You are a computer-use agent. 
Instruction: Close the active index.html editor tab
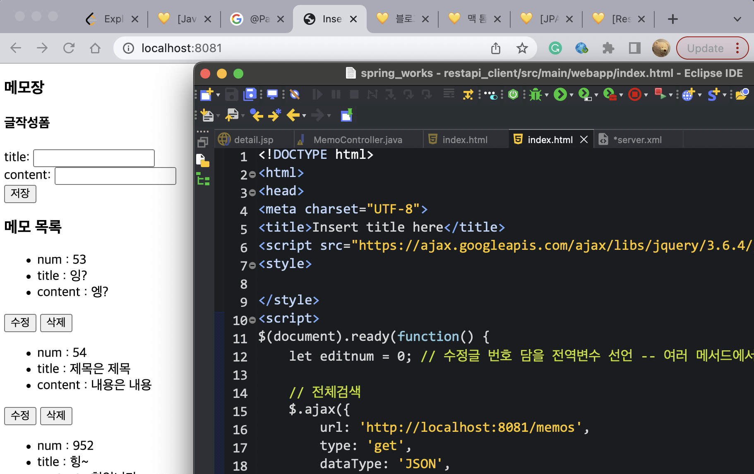[584, 139]
